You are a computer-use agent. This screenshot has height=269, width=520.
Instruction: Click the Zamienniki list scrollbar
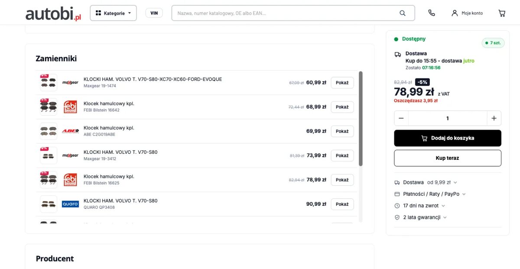coord(361,119)
